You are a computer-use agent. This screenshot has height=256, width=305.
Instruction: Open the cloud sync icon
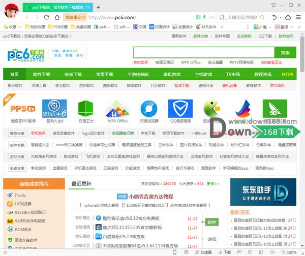click(288, 17)
